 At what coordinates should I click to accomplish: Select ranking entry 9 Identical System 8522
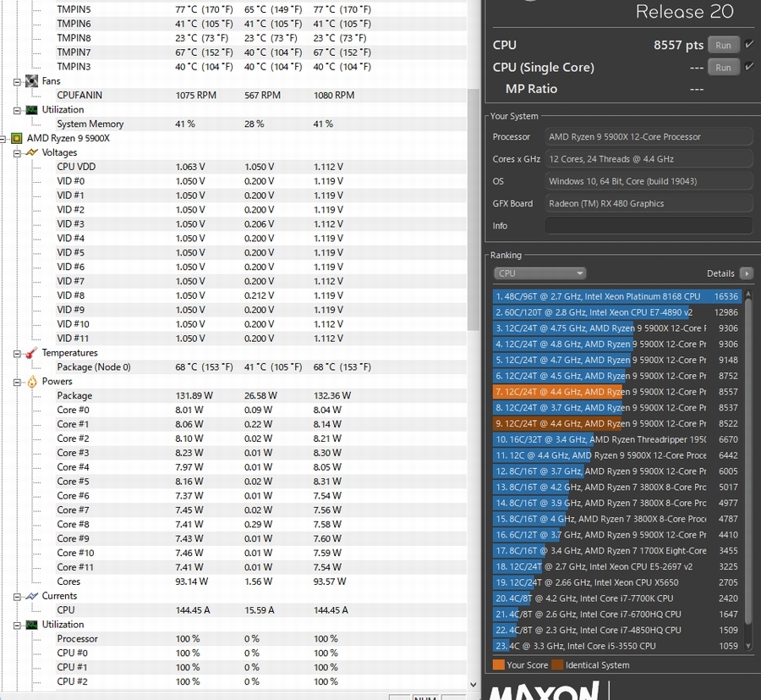617,423
